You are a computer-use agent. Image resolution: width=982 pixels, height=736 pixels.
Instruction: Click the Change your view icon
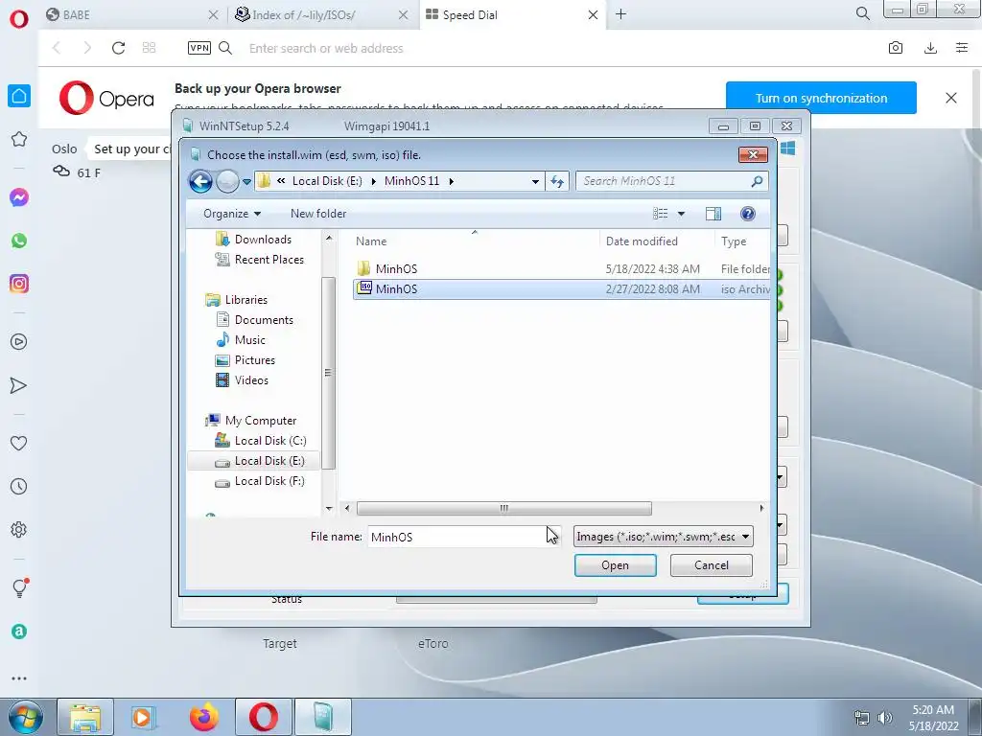click(660, 214)
